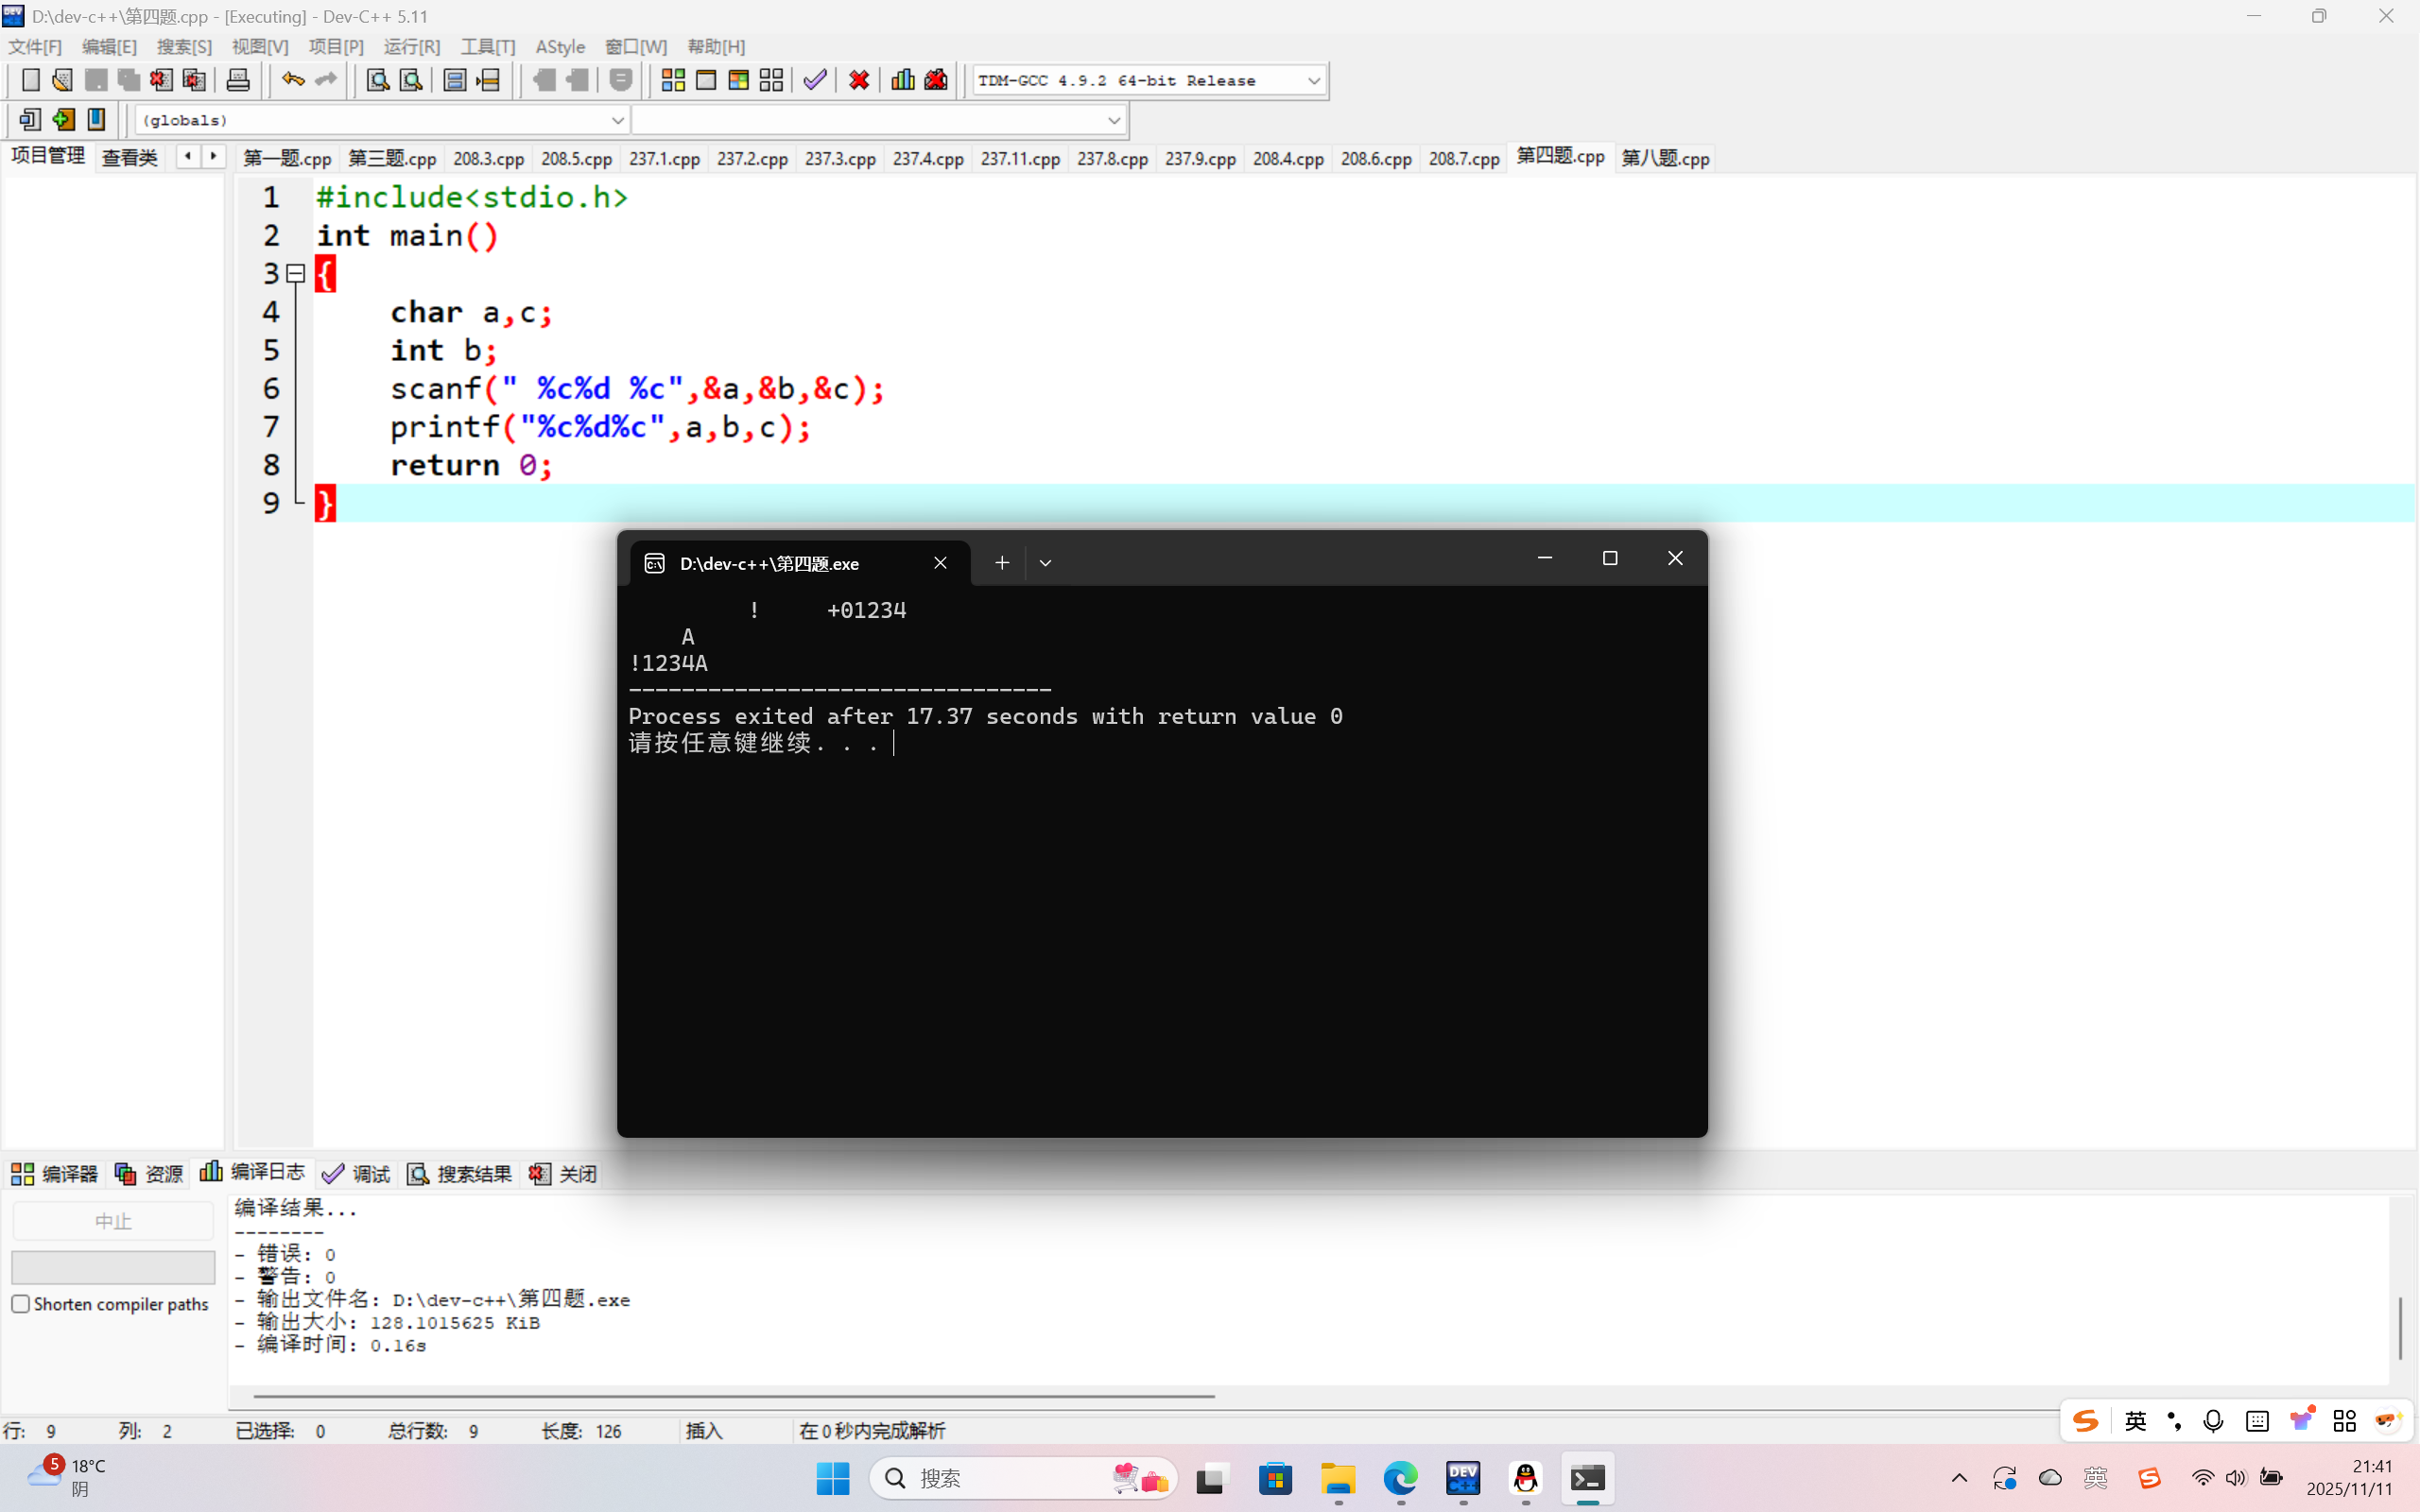Viewport: 2420px width, 1512px height.
Task: Open Microsoft Edge from the taskbar
Action: coord(1400,1478)
